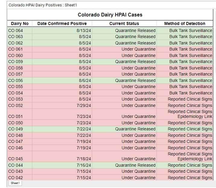Select the CO 062 cell

pos(20,43)
